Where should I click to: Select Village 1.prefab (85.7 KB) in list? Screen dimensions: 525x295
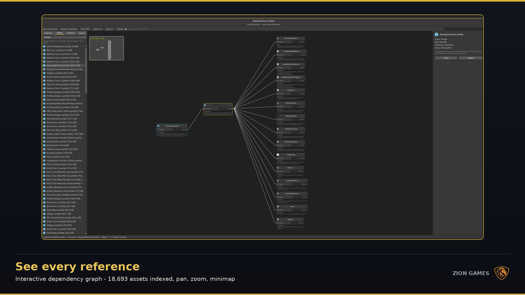click(x=64, y=214)
